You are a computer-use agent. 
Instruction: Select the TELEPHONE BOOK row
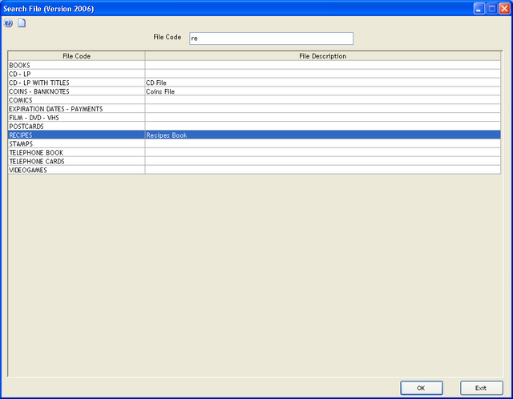(x=254, y=153)
